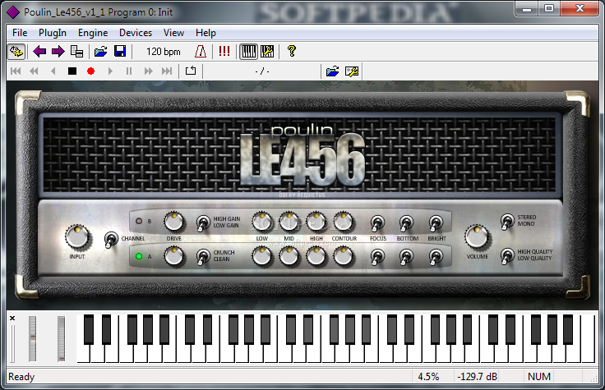Toggle the metronome icon
605x390 pixels.
coord(201,51)
